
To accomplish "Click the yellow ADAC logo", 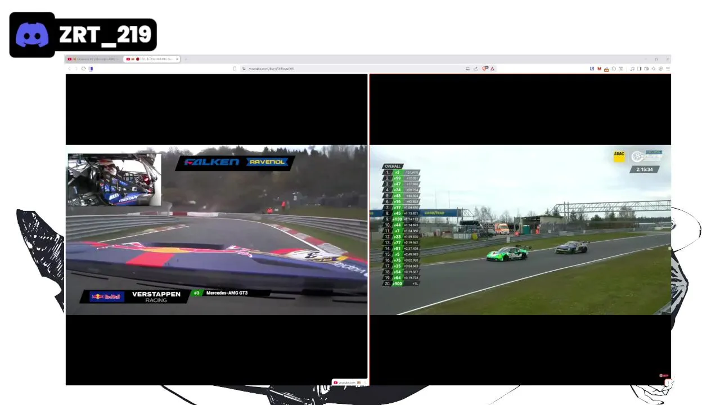I will tap(619, 155).
